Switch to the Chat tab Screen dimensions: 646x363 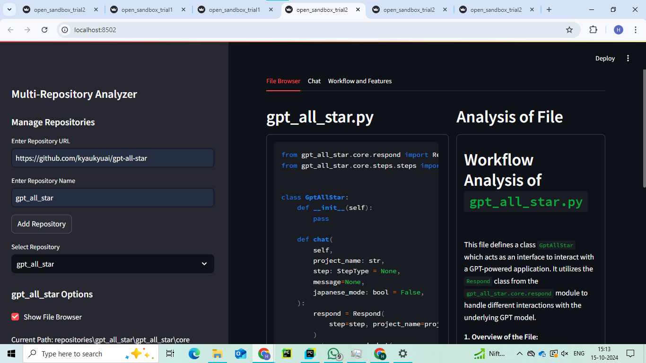coord(314,81)
